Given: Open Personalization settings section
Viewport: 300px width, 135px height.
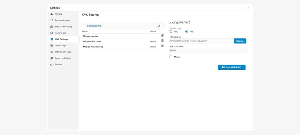Looking at the screenshot, I should coord(62,20).
